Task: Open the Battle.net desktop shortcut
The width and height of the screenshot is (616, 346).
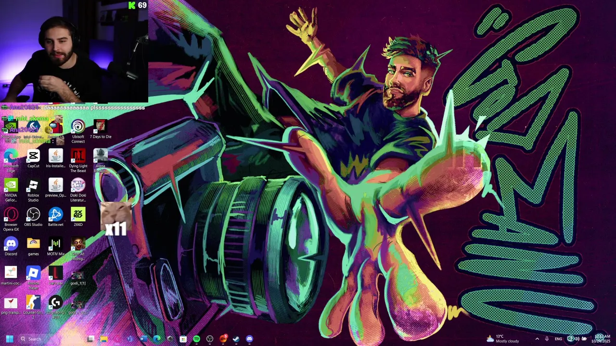Action: click(x=55, y=217)
